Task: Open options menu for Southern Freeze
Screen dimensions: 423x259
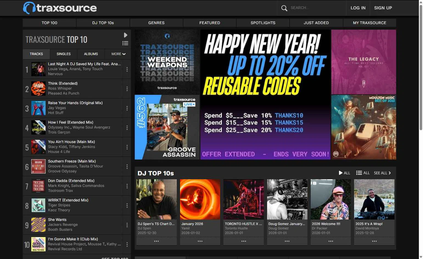Action: [127, 167]
